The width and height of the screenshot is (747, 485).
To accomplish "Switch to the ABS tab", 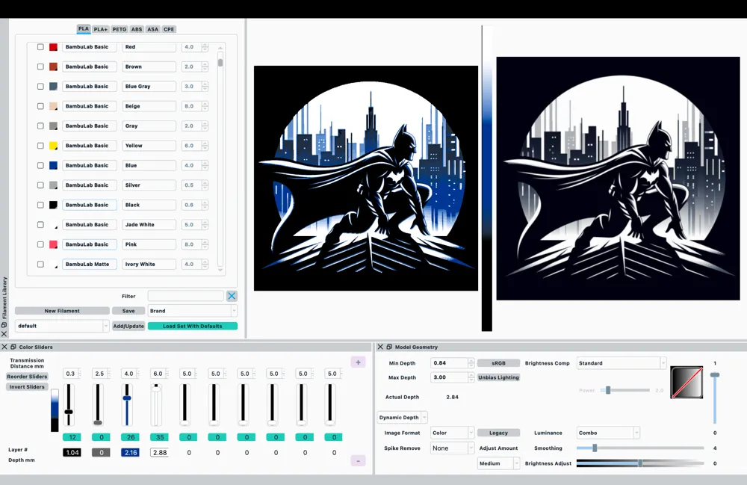I will [136, 29].
